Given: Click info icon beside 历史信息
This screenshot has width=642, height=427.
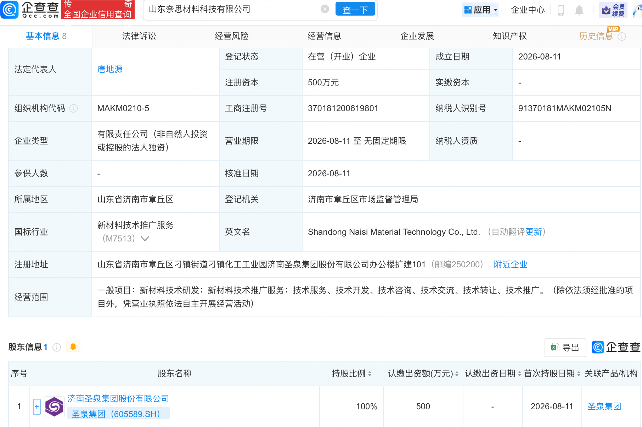Looking at the screenshot, I should click(x=622, y=36).
